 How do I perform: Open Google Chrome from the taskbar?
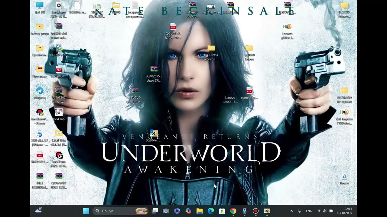(233, 211)
